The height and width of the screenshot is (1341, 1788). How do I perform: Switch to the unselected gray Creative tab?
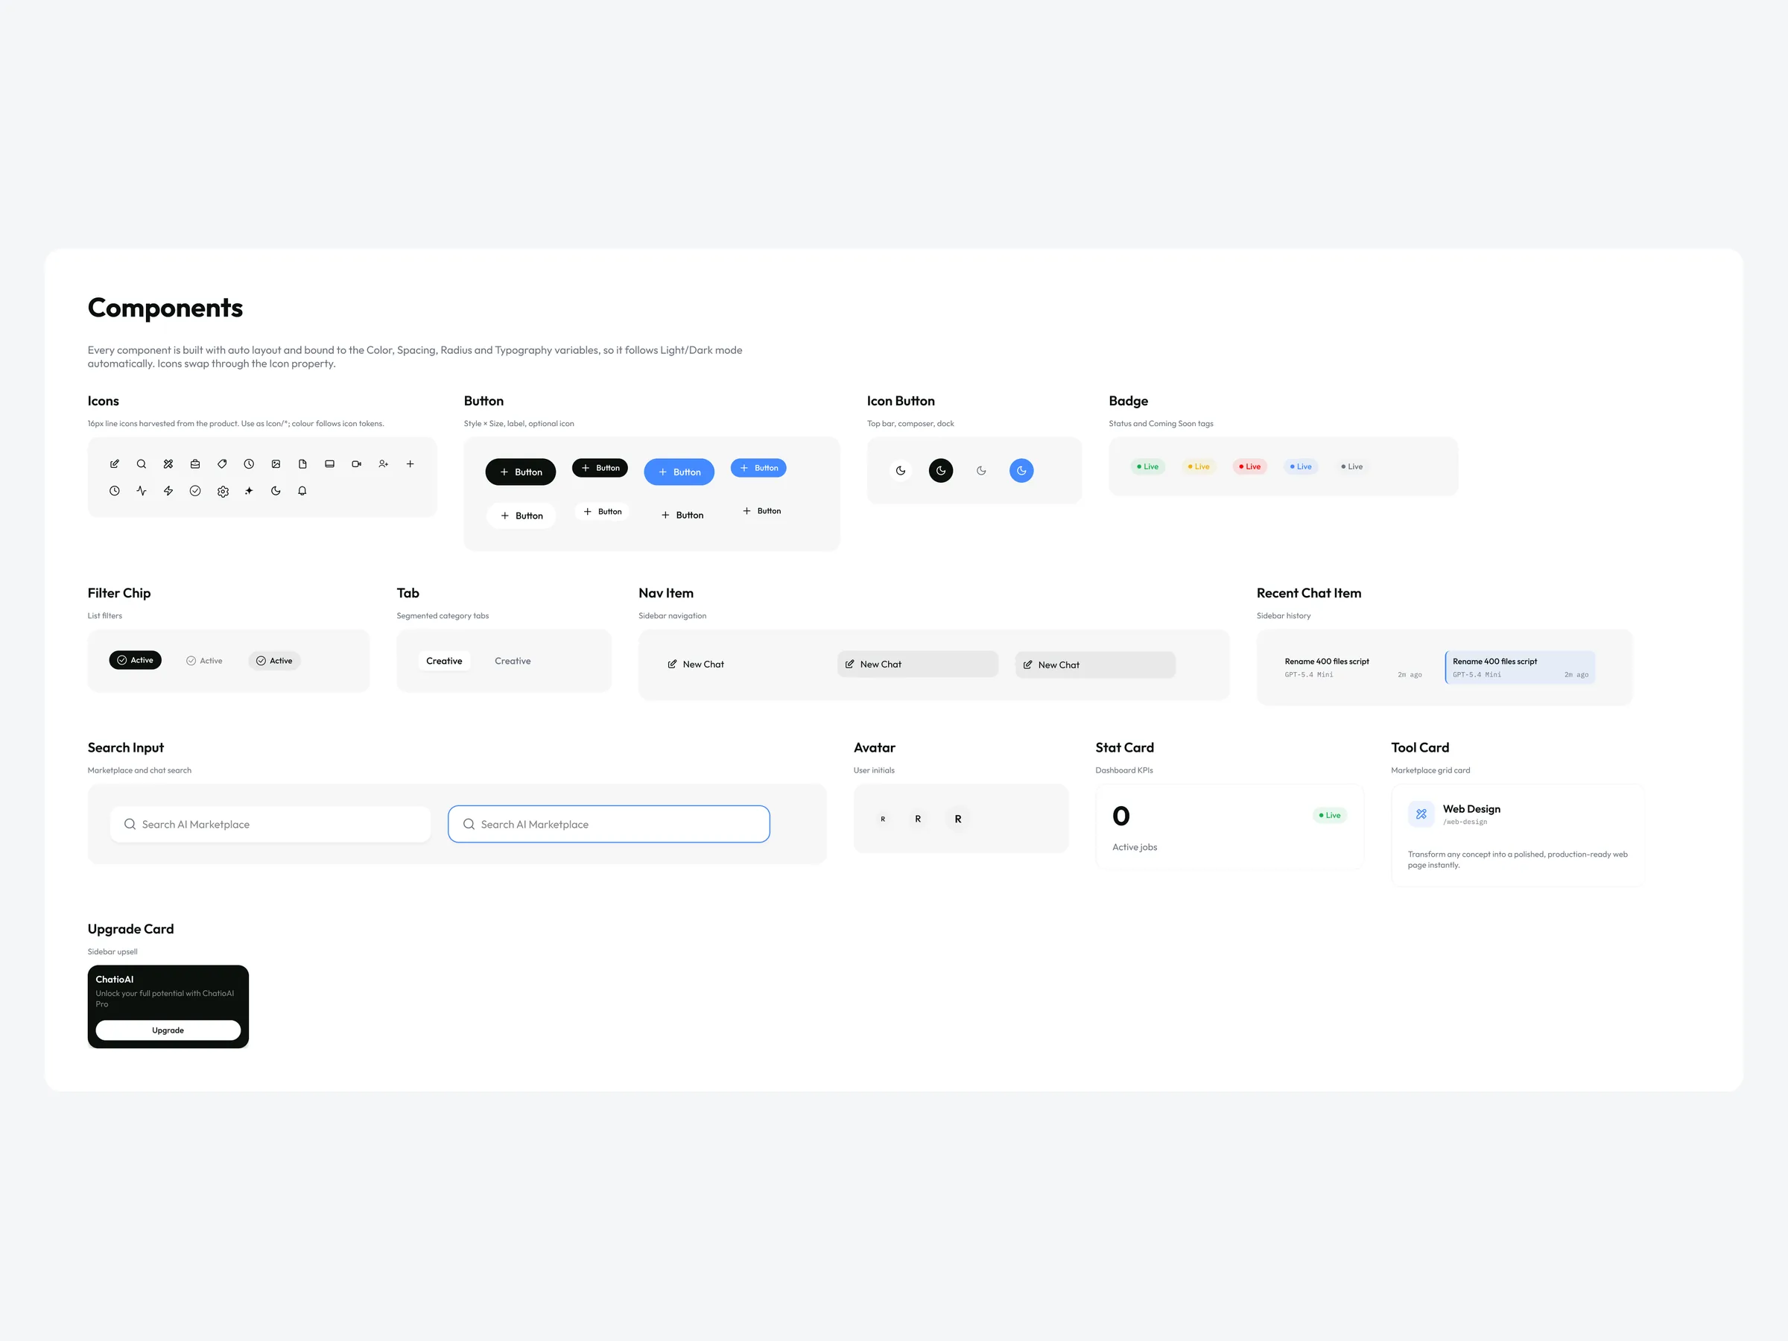(x=513, y=662)
